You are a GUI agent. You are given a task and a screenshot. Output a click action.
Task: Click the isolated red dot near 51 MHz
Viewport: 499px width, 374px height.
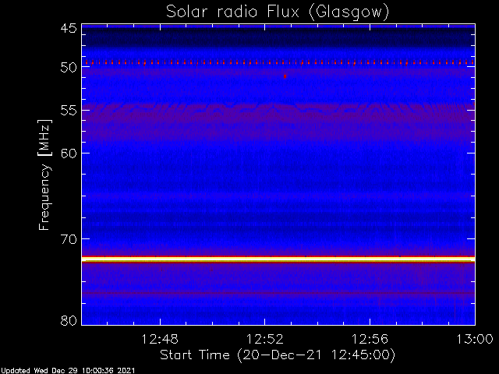[x=285, y=76]
